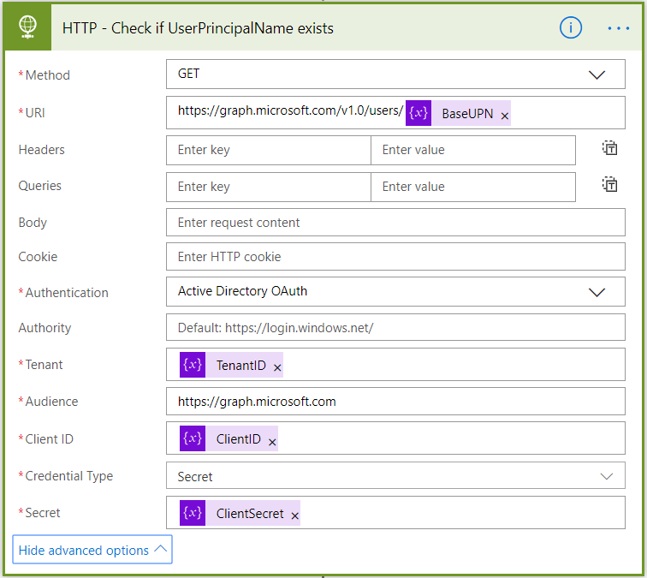Open the Authentication dropdown
This screenshot has width=647, height=578.
597,292
